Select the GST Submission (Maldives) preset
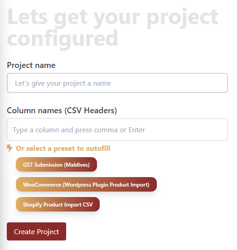Image resolution: width=237 pixels, height=250 pixels. [56, 164]
